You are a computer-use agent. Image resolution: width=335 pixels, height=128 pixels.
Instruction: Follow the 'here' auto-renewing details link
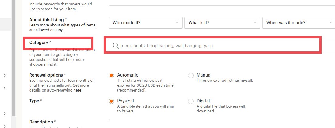[77, 90]
